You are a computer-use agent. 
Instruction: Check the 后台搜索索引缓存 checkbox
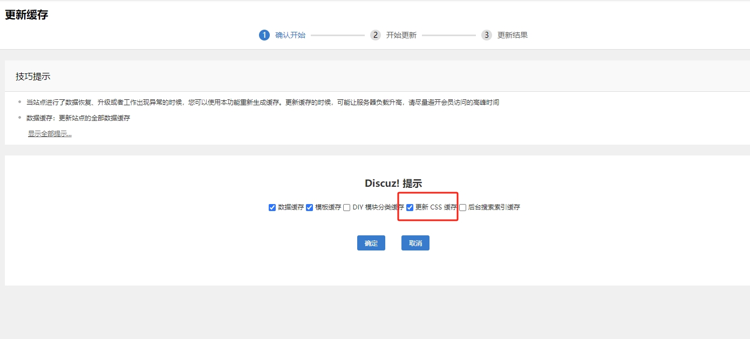point(462,207)
